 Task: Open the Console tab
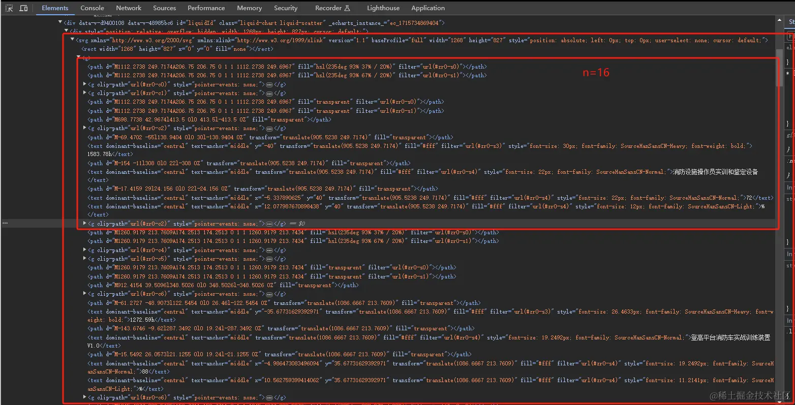pos(92,8)
